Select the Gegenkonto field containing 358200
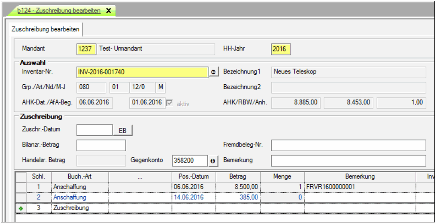Viewport: 436px width, 224px height. point(189,161)
